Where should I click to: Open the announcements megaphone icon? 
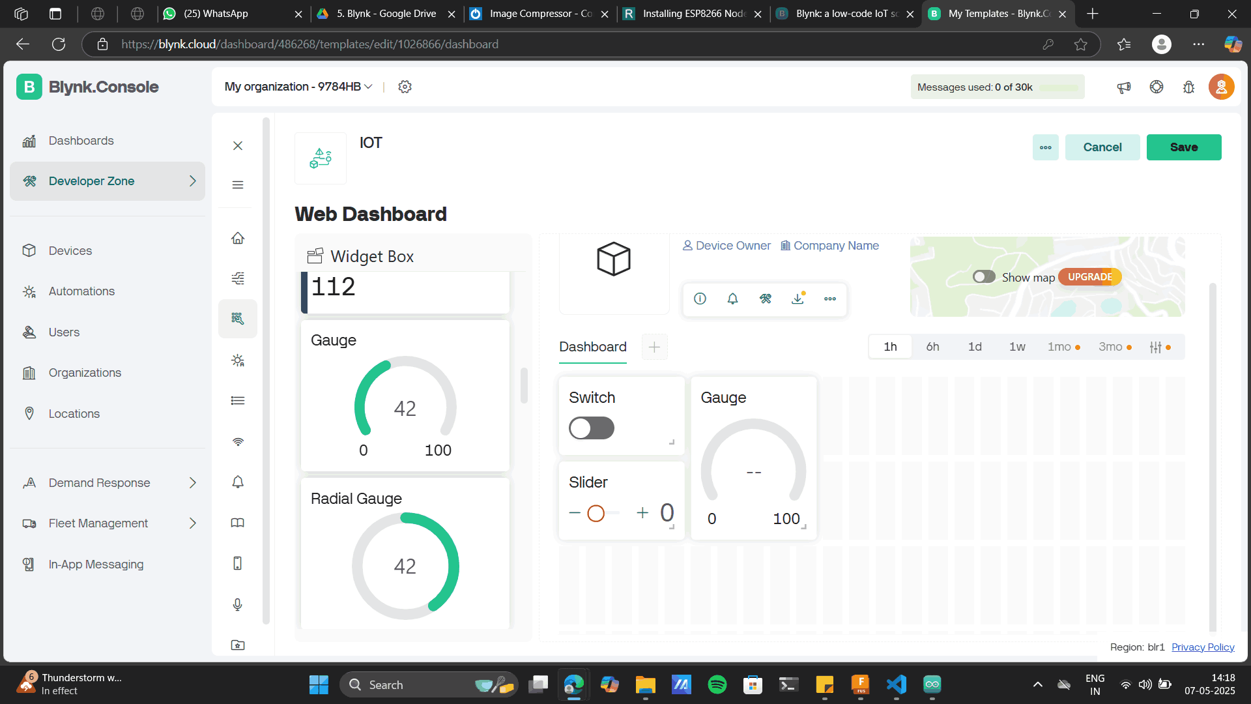[1124, 87]
